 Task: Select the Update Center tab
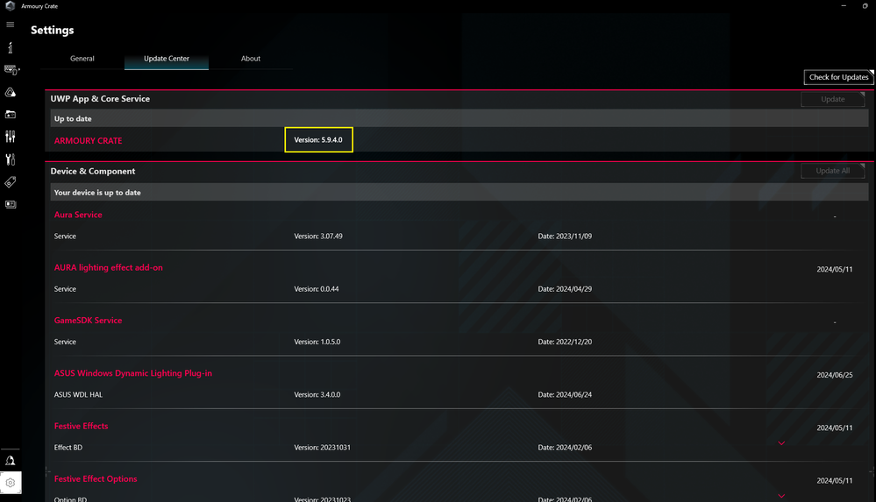pos(167,59)
